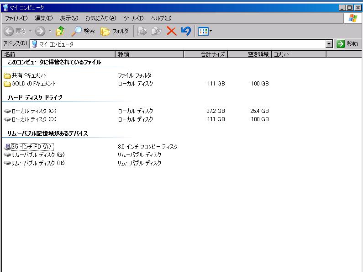
Task: Toggle the Folders (フォルダ) pane
Action: (x=114, y=31)
